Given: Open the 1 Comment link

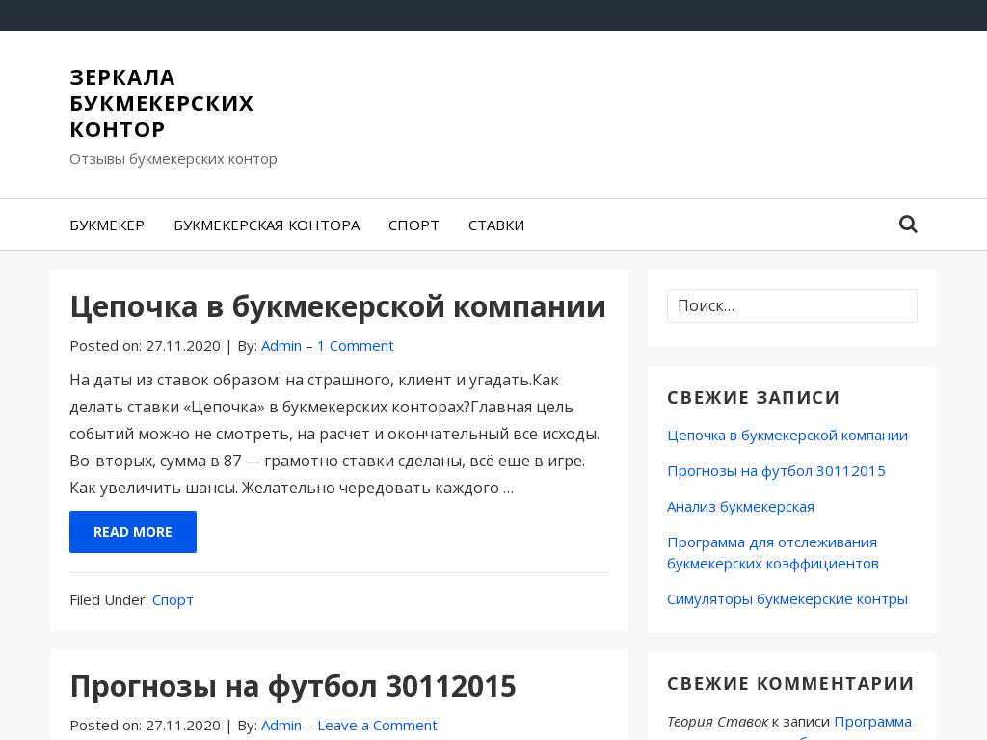Looking at the screenshot, I should 355,345.
